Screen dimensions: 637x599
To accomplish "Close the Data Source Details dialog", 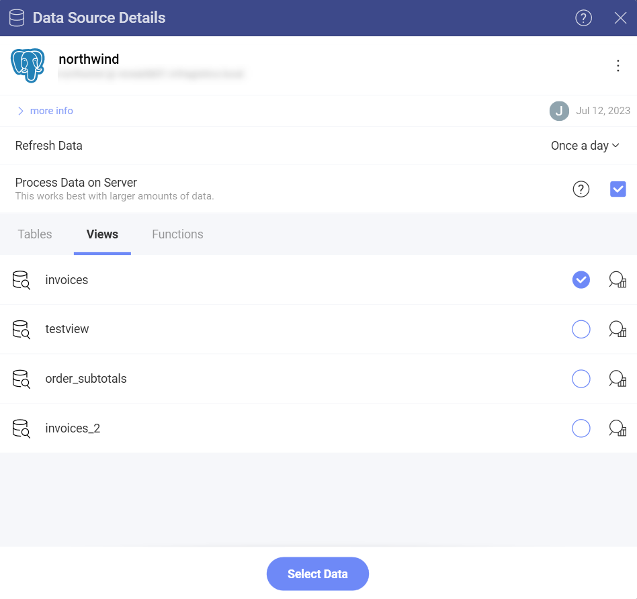I will (620, 18).
